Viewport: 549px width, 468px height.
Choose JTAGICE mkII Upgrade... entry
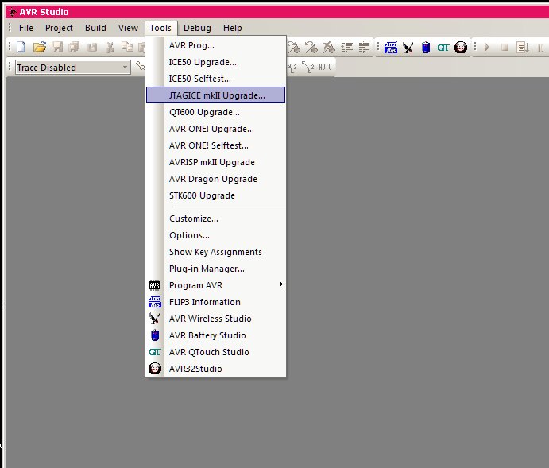click(215, 95)
